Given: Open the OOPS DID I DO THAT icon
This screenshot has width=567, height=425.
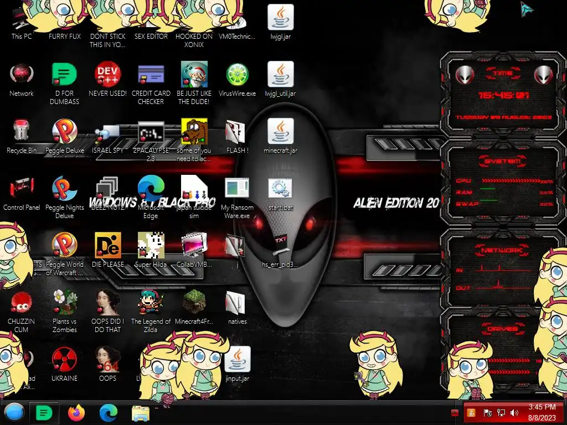Looking at the screenshot, I should (108, 302).
